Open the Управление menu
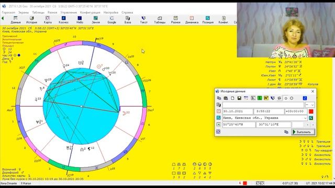 [x=69, y=13]
